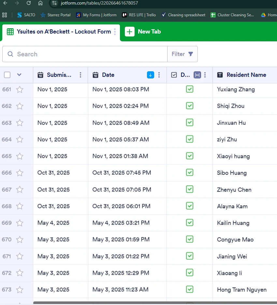Star row 671
The width and height of the screenshot is (277, 305).
tap(20, 256)
